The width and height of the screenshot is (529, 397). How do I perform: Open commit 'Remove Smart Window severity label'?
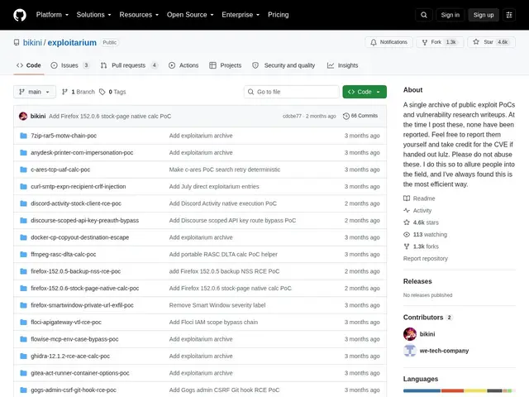click(217, 305)
